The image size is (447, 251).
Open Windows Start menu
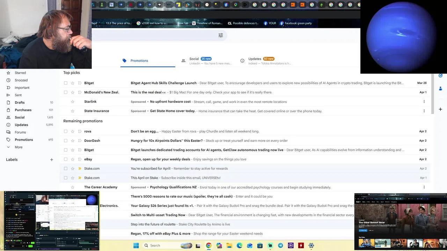(136, 245)
